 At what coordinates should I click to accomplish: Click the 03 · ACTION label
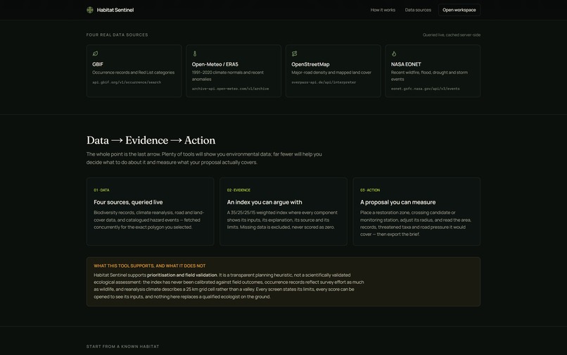[369, 190]
